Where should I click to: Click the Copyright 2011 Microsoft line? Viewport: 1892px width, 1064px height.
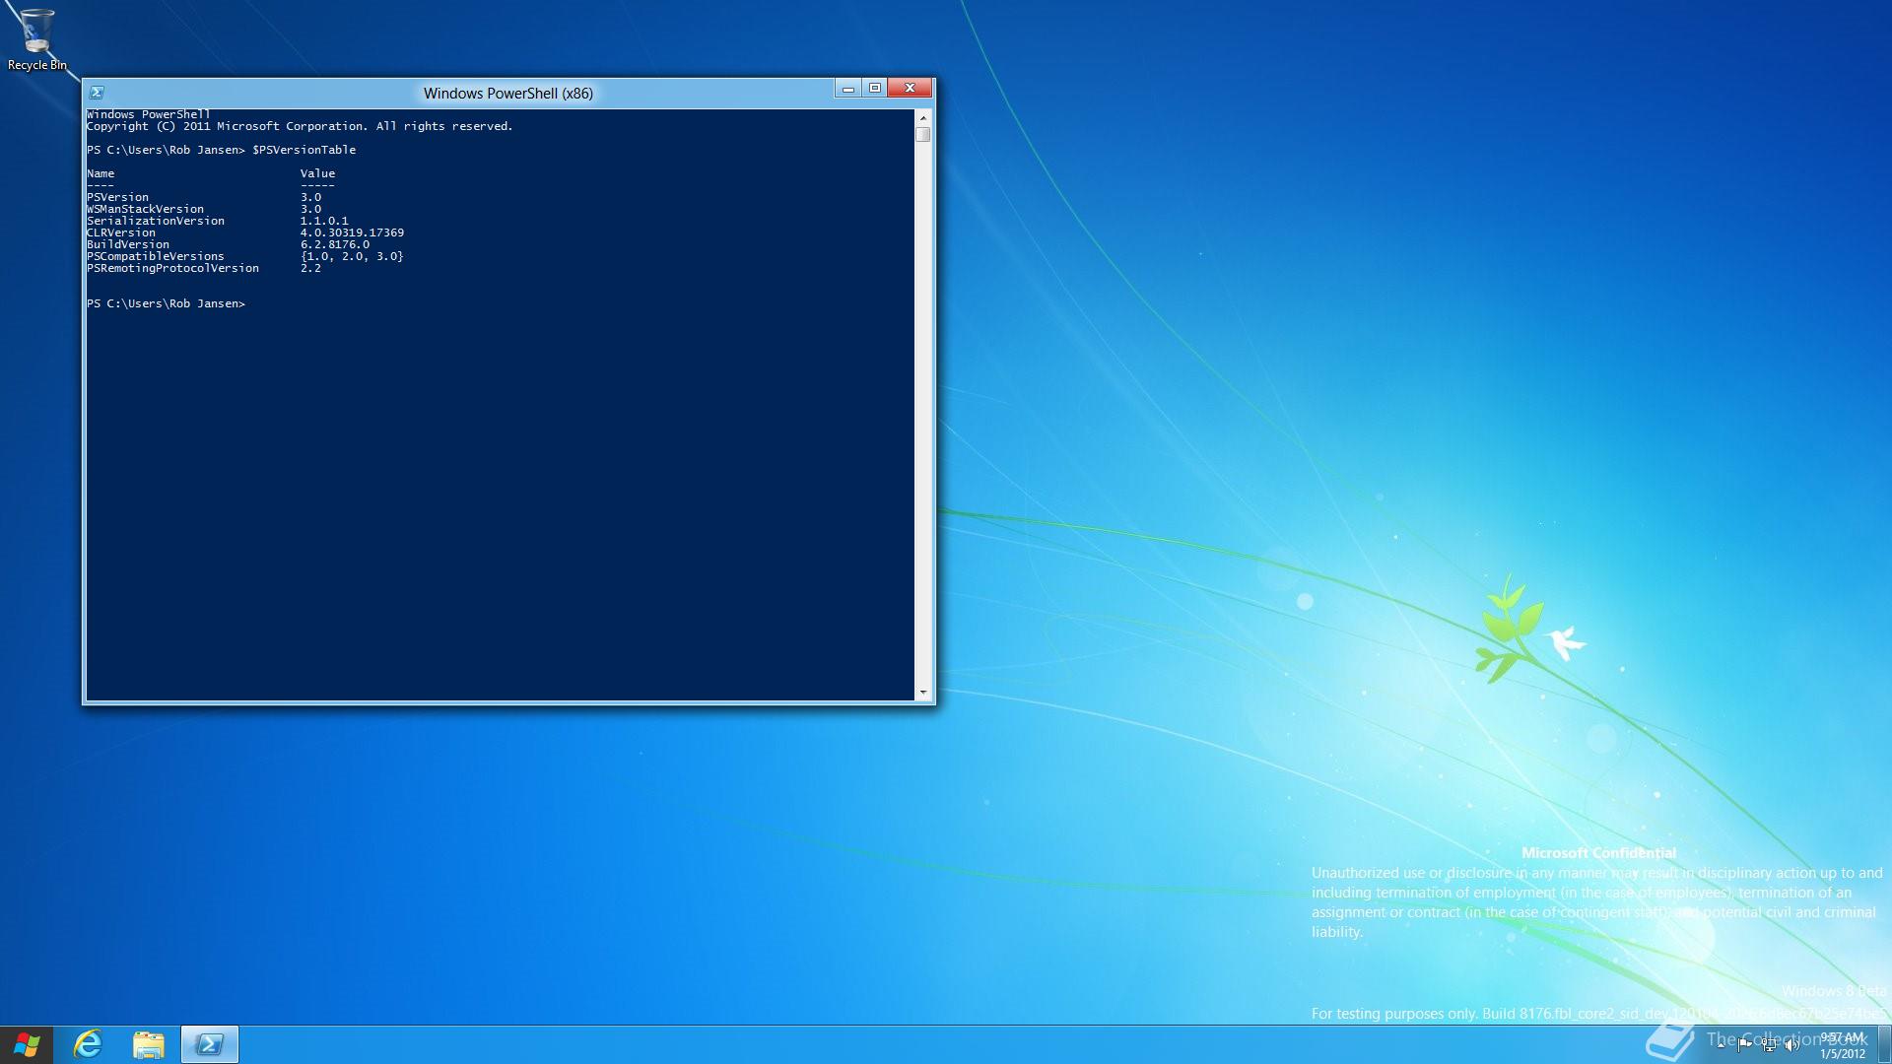pos(300,126)
